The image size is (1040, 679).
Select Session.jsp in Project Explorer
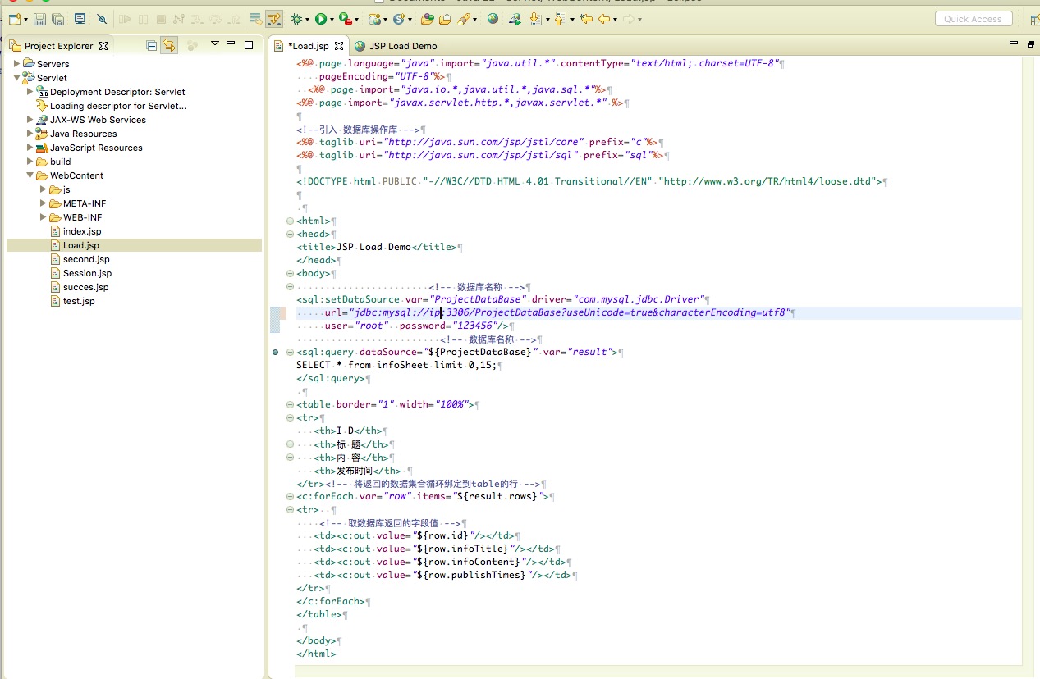click(80, 273)
